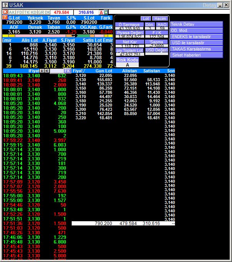Switch to Hacim view
The image size is (232, 262).
pyautogui.click(x=160, y=18)
